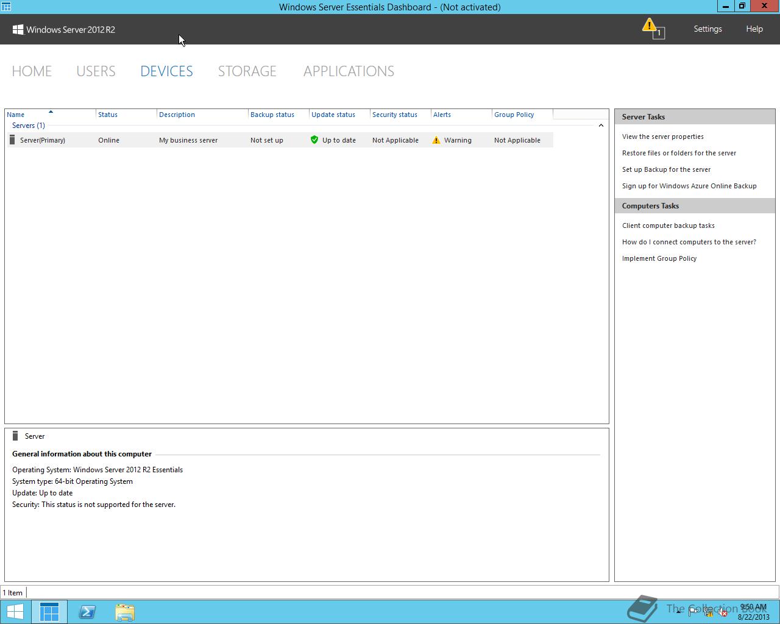780x624 pixels.
Task: Click View the server properties
Action: pyautogui.click(x=662, y=136)
